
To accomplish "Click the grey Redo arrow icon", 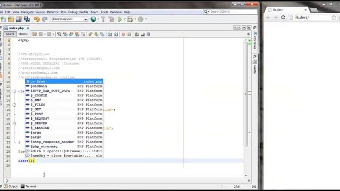I will click(45, 19).
